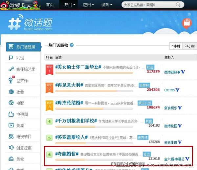Select 热门话题榜 in the sidebar

pyautogui.click(x=23, y=47)
